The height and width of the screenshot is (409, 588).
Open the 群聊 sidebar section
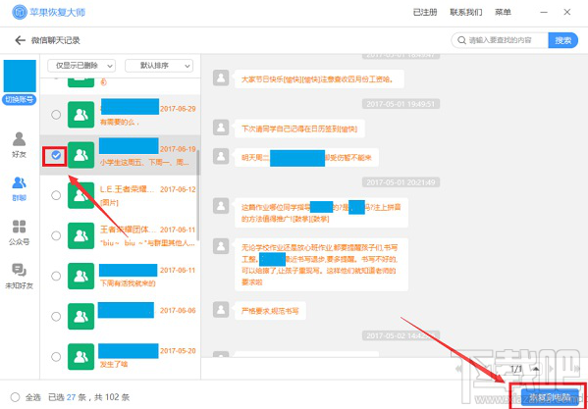pyautogui.click(x=19, y=189)
